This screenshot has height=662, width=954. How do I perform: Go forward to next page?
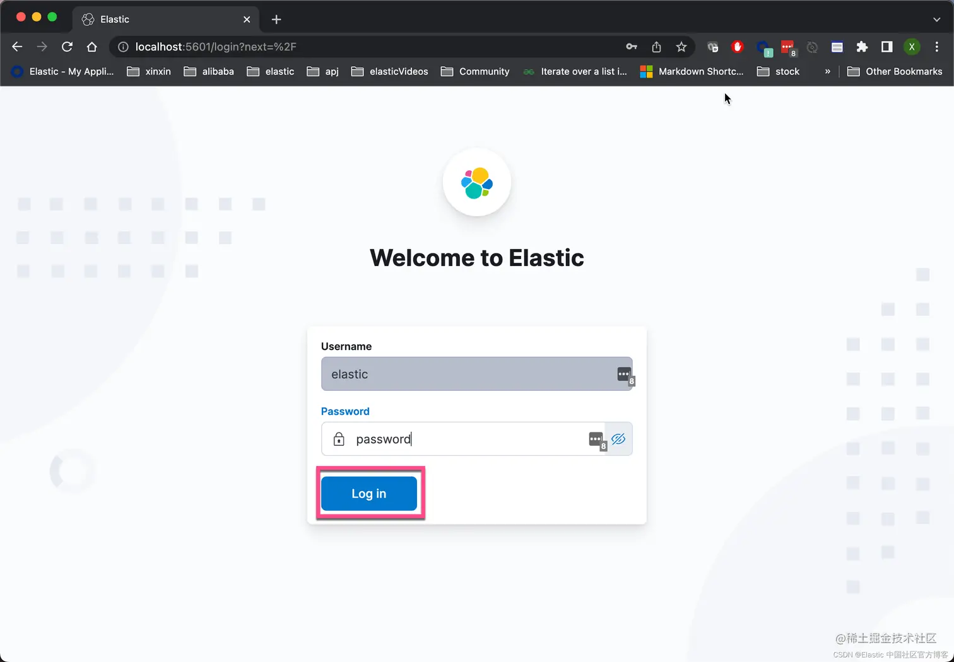(42, 47)
